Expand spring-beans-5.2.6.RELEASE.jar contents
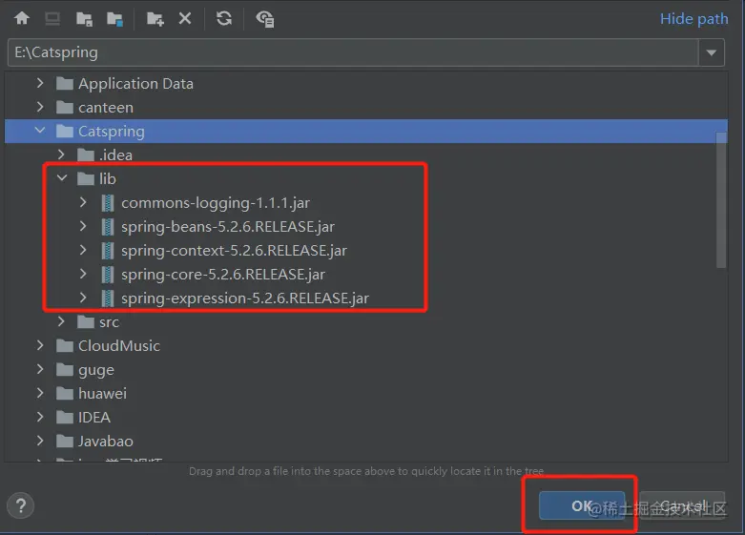745x535 pixels. [x=83, y=226]
